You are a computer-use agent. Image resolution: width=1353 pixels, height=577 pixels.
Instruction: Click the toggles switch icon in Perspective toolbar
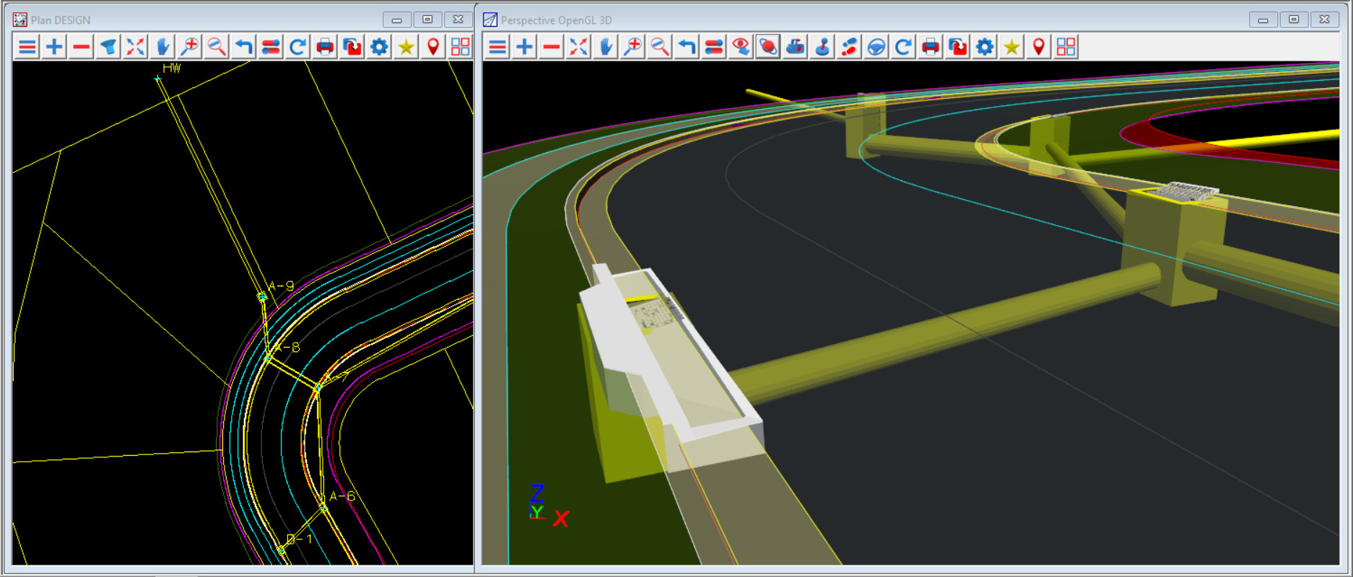pyautogui.click(x=714, y=48)
